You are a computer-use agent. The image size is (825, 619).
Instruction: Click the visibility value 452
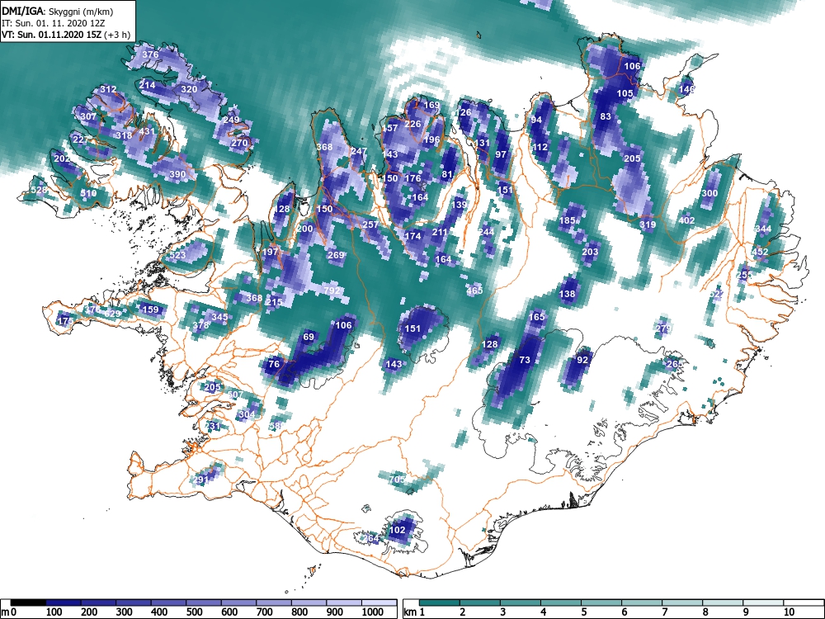click(761, 252)
